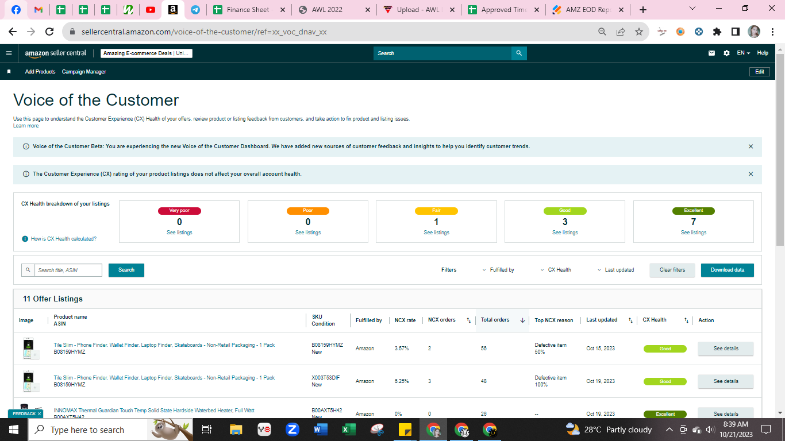Open the Chrome profile avatar

click(x=754, y=32)
